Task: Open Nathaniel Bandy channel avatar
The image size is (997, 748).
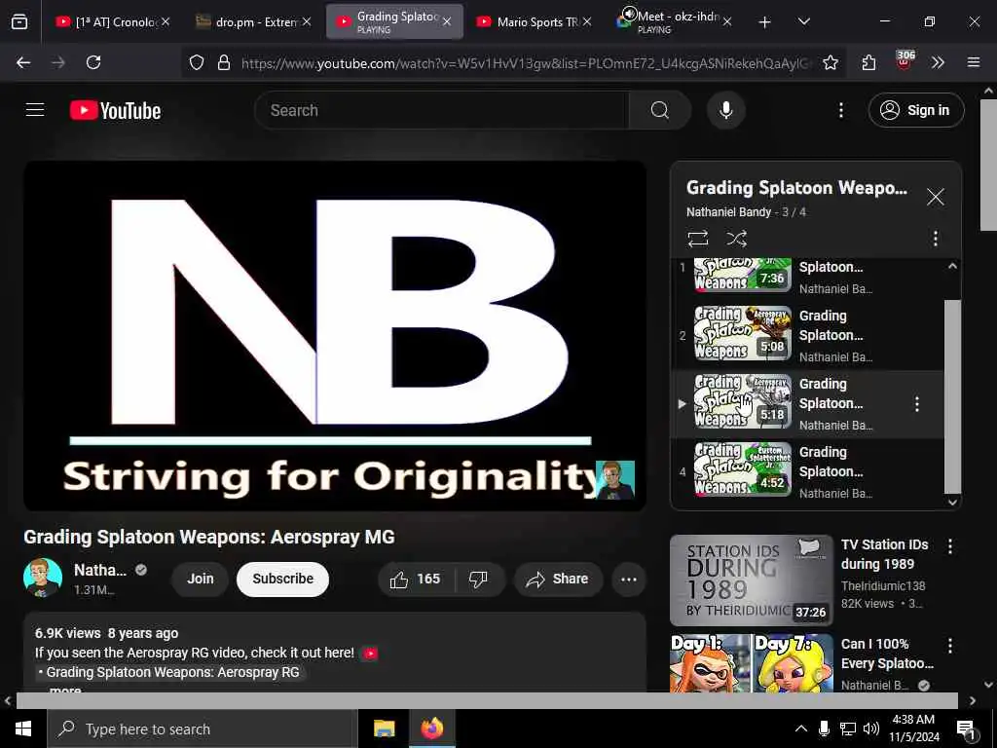Action: click(x=43, y=578)
